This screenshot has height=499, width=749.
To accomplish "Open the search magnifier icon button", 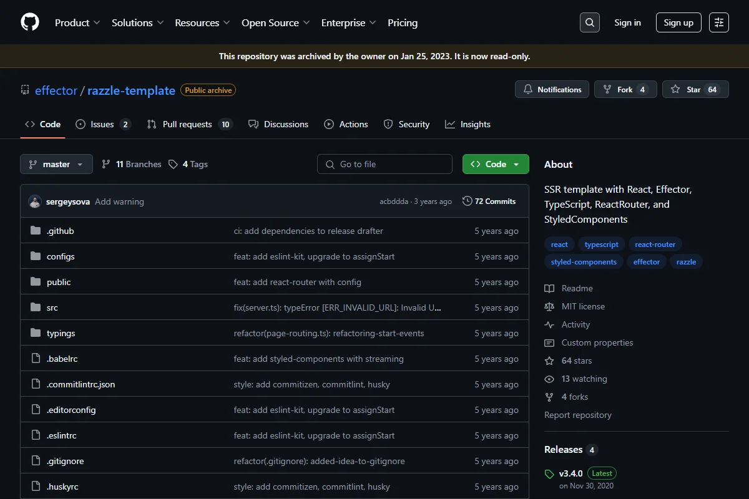I will pos(589,22).
